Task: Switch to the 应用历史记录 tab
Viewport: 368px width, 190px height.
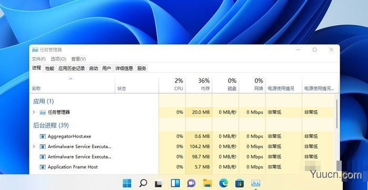Action: 71,68
